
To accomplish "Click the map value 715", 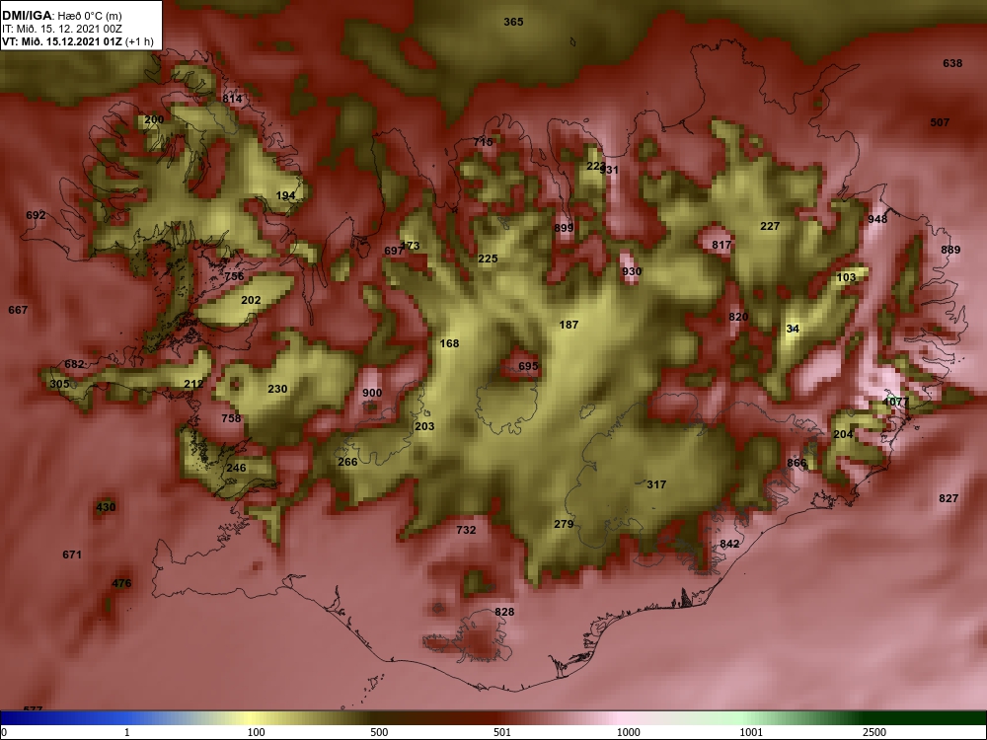I will [x=483, y=143].
